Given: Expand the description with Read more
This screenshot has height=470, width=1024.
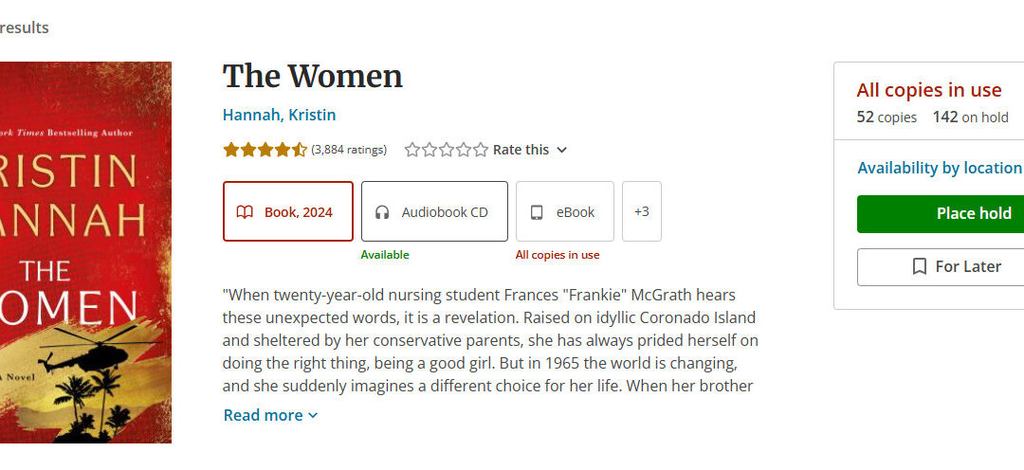Looking at the screenshot, I should pos(270,415).
